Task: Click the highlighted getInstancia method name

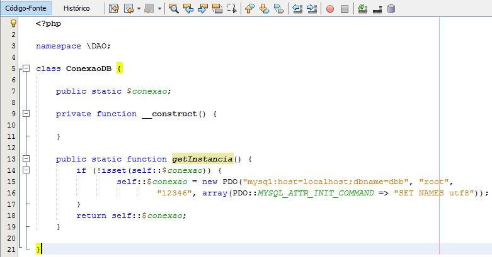Action: [x=203, y=159]
